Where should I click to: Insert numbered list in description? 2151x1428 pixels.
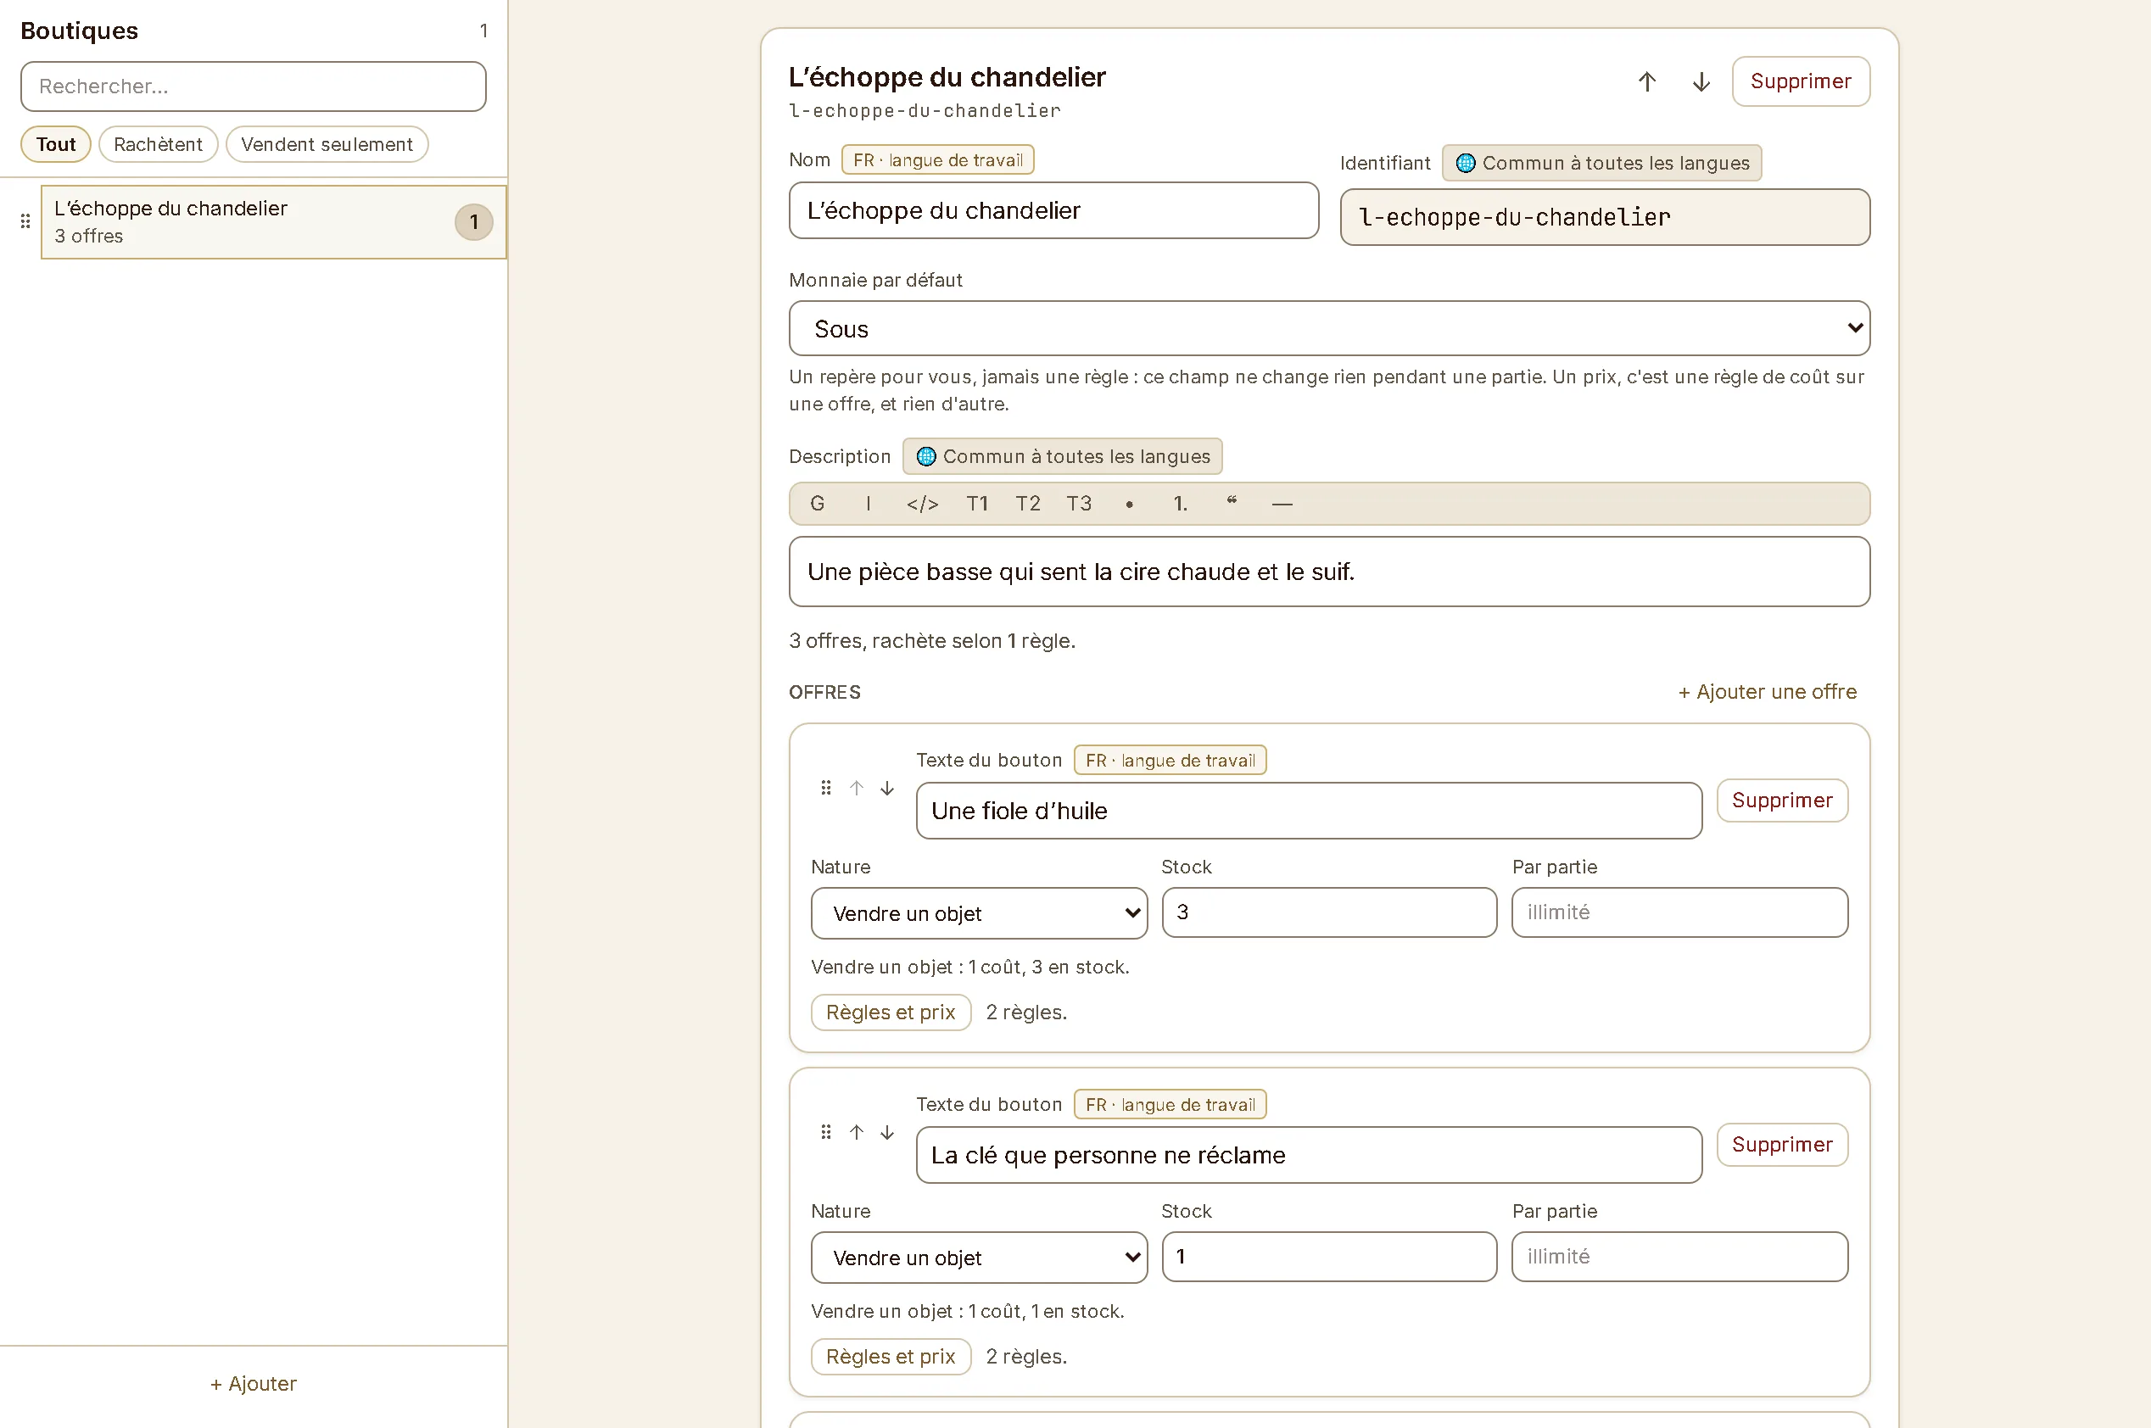[x=1180, y=504]
